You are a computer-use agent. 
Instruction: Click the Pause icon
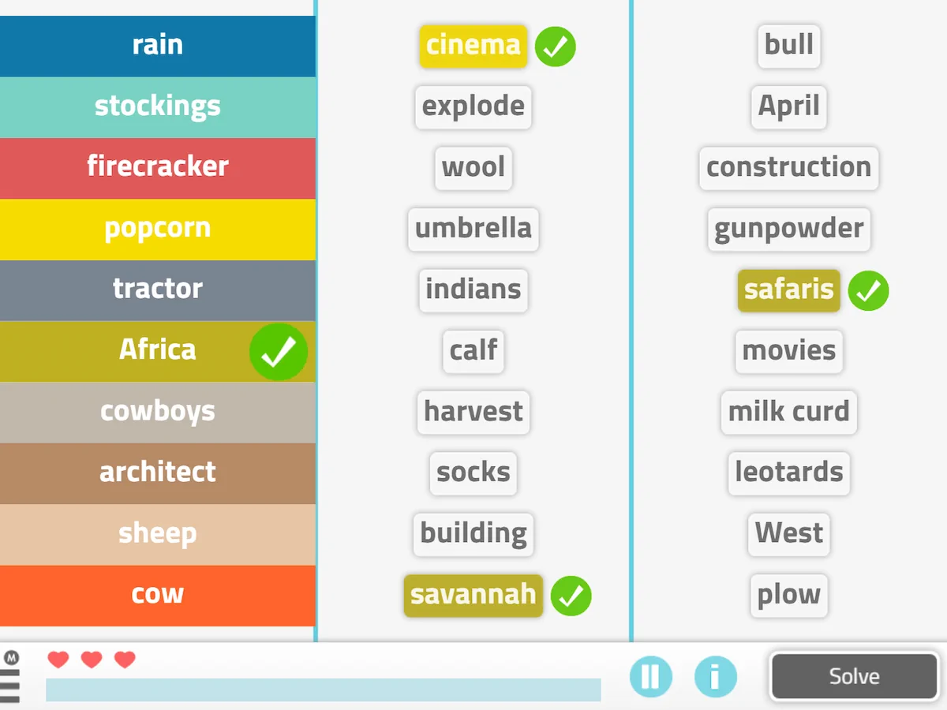(650, 676)
